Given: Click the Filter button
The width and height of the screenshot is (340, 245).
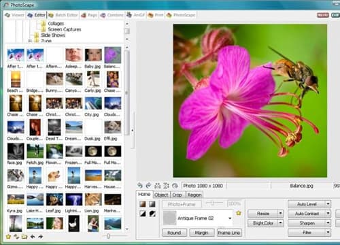Looking at the screenshot, I should click(x=307, y=232).
